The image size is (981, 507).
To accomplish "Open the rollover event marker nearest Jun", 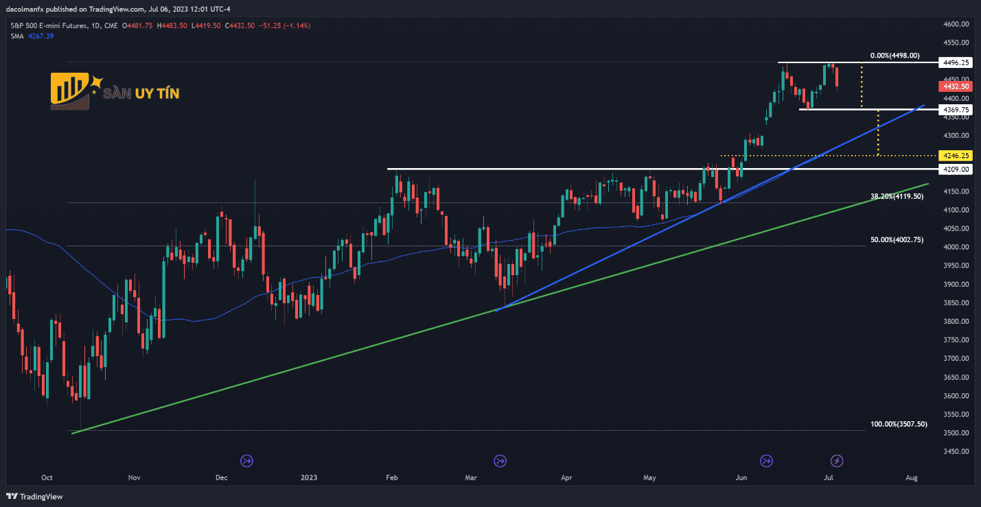I will (x=766, y=460).
